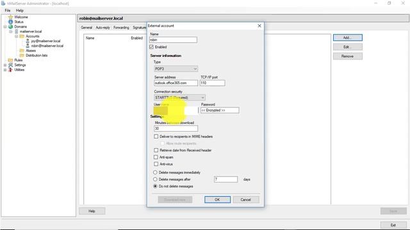
Task: Check Deliver to recipients in MIME headers
Action: click(x=156, y=136)
